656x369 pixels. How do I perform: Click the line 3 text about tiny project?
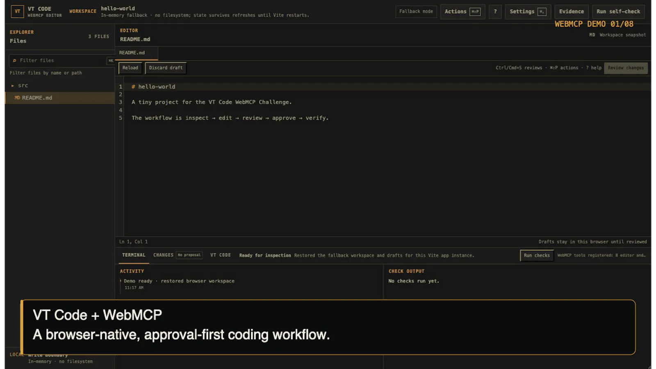212,102
